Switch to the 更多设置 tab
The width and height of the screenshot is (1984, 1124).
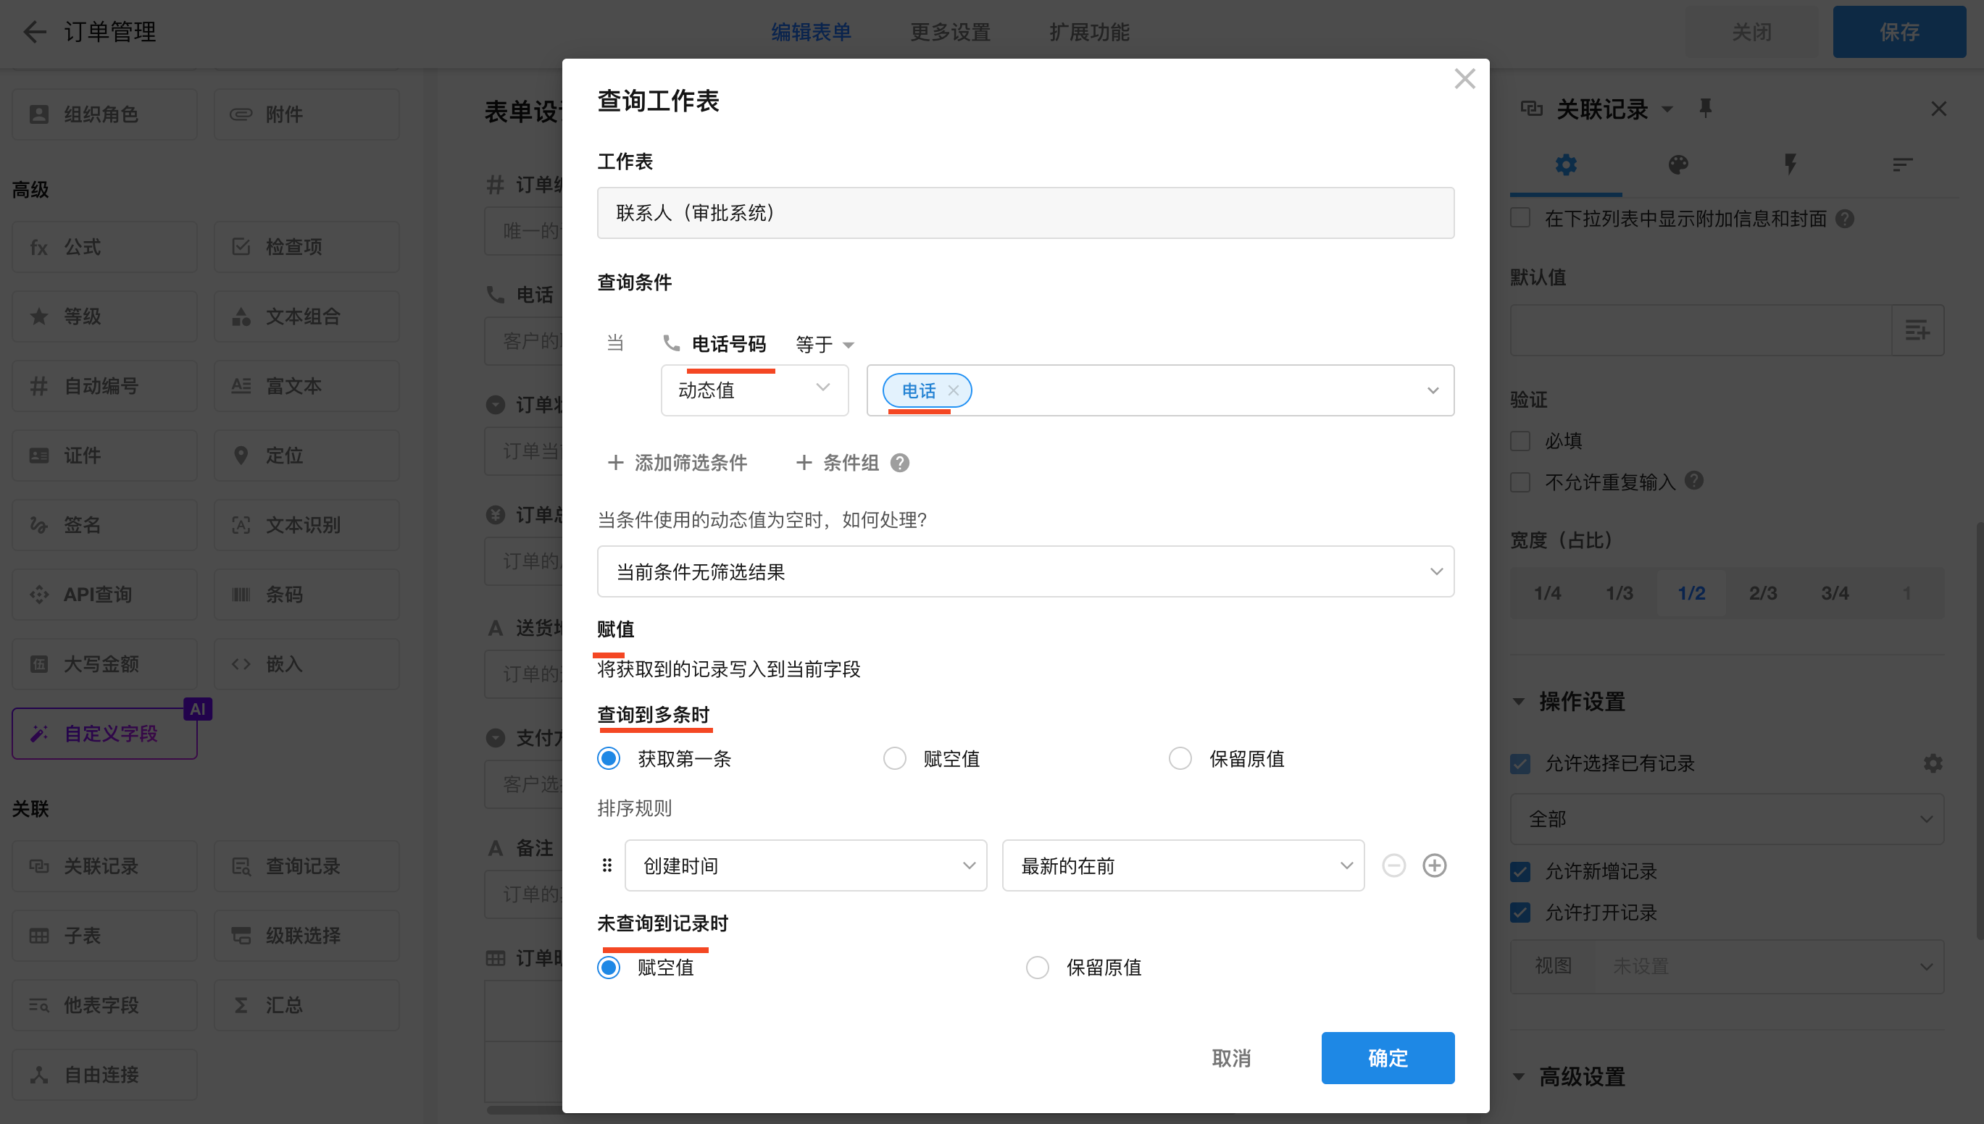(x=950, y=32)
